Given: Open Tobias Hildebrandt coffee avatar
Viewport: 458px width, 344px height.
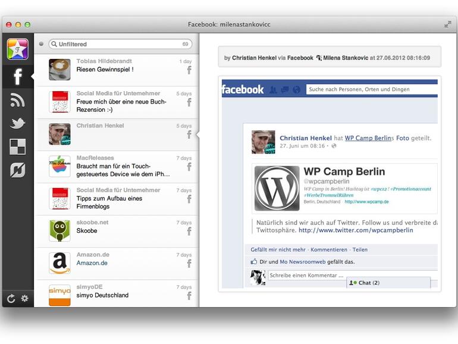Looking at the screenshot, I should pyautogui.click(x=59, y=70).
